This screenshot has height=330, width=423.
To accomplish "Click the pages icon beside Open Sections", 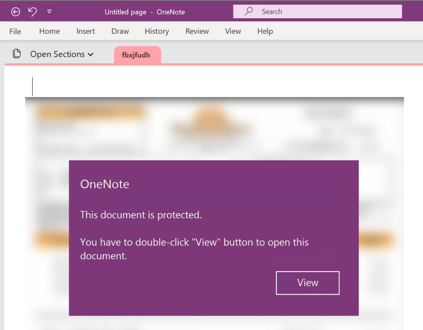I will coord(17,54).
